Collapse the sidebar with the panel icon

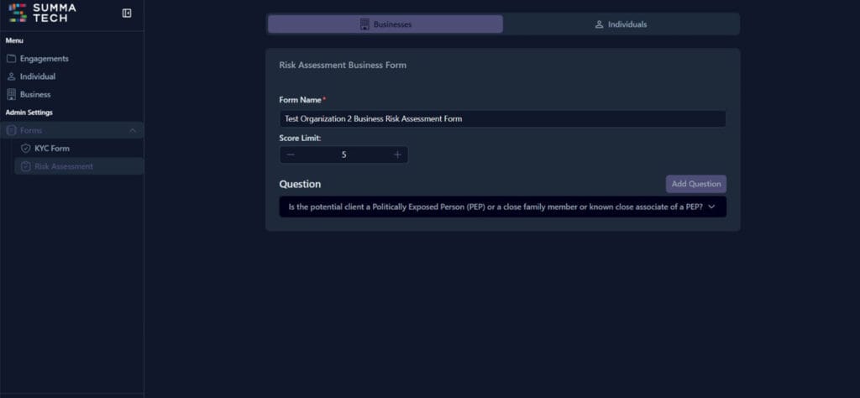[127, 13]
